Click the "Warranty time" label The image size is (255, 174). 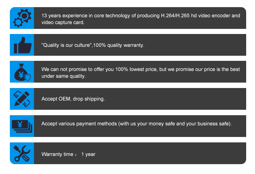[x=57, y=154]
